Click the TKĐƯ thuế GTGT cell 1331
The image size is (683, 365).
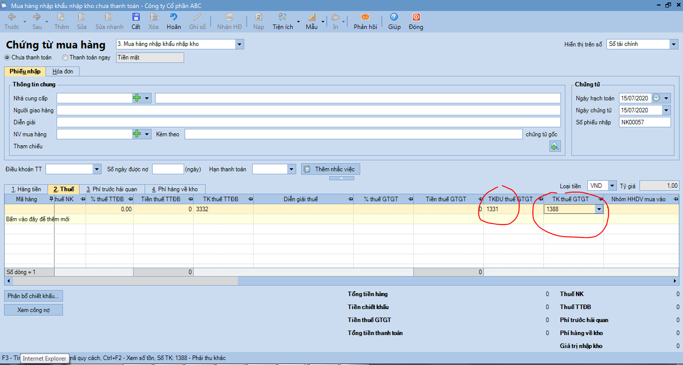point(513,209)
